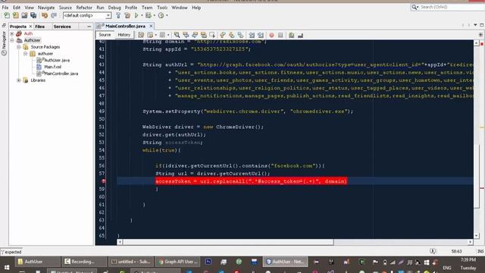The image size is (485, 273).
Task: Toggle Bookmark icon in editor toolbar
Action: click(241, 35)
